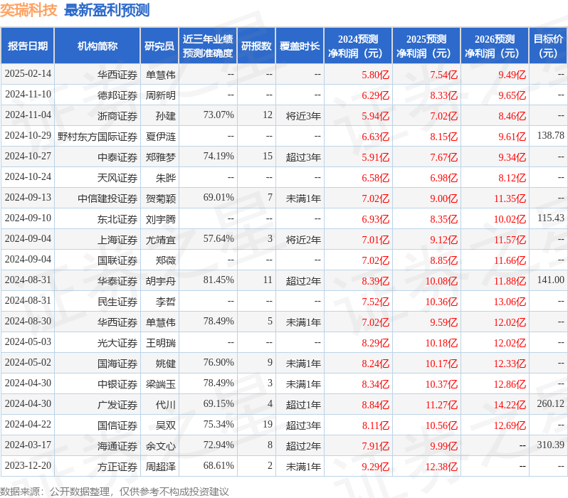Click the 2025预测净利润 column header
This screenshot has width=568, height=498.
426,46
